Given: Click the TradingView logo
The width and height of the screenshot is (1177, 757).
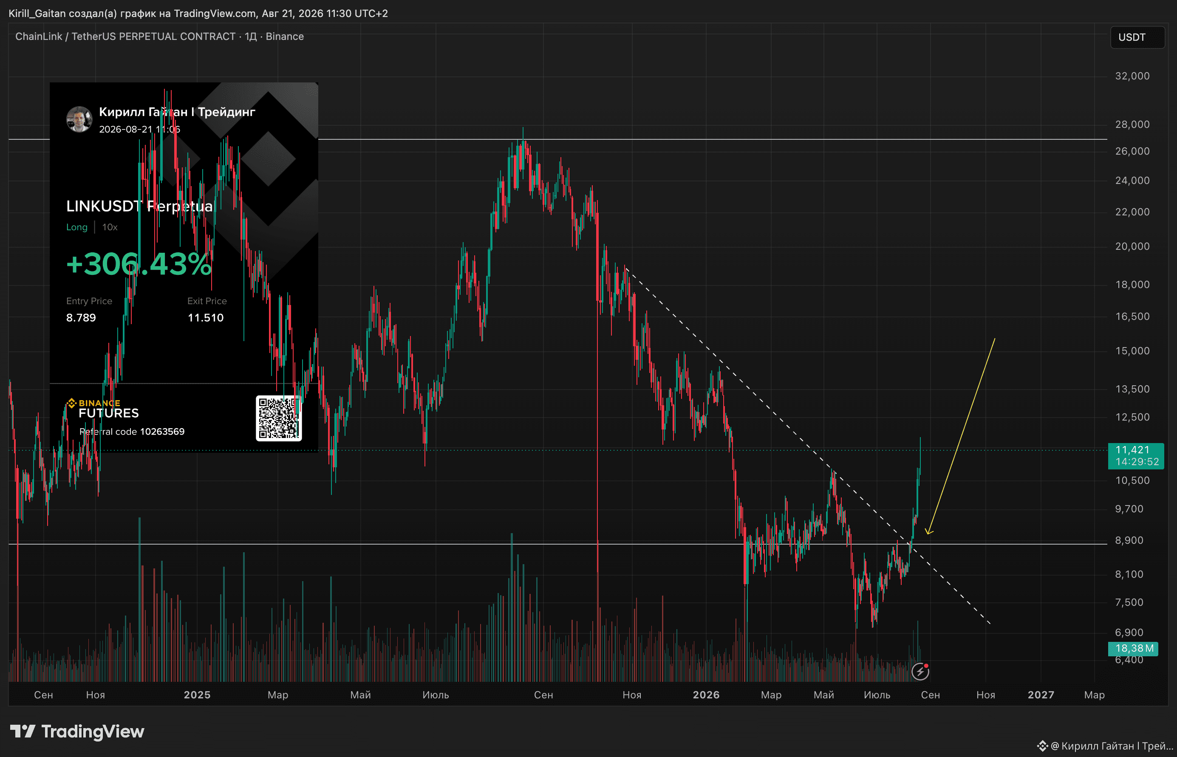Looking at the screenshot, I should click(x=77, y=732).
